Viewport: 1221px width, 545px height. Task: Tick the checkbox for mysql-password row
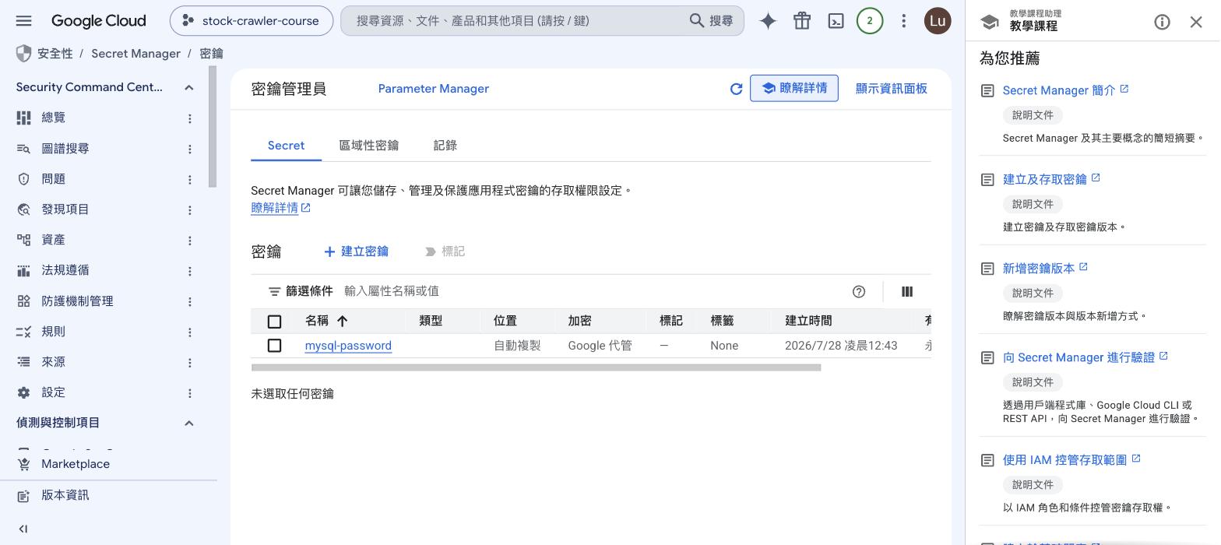click(274, 345)
